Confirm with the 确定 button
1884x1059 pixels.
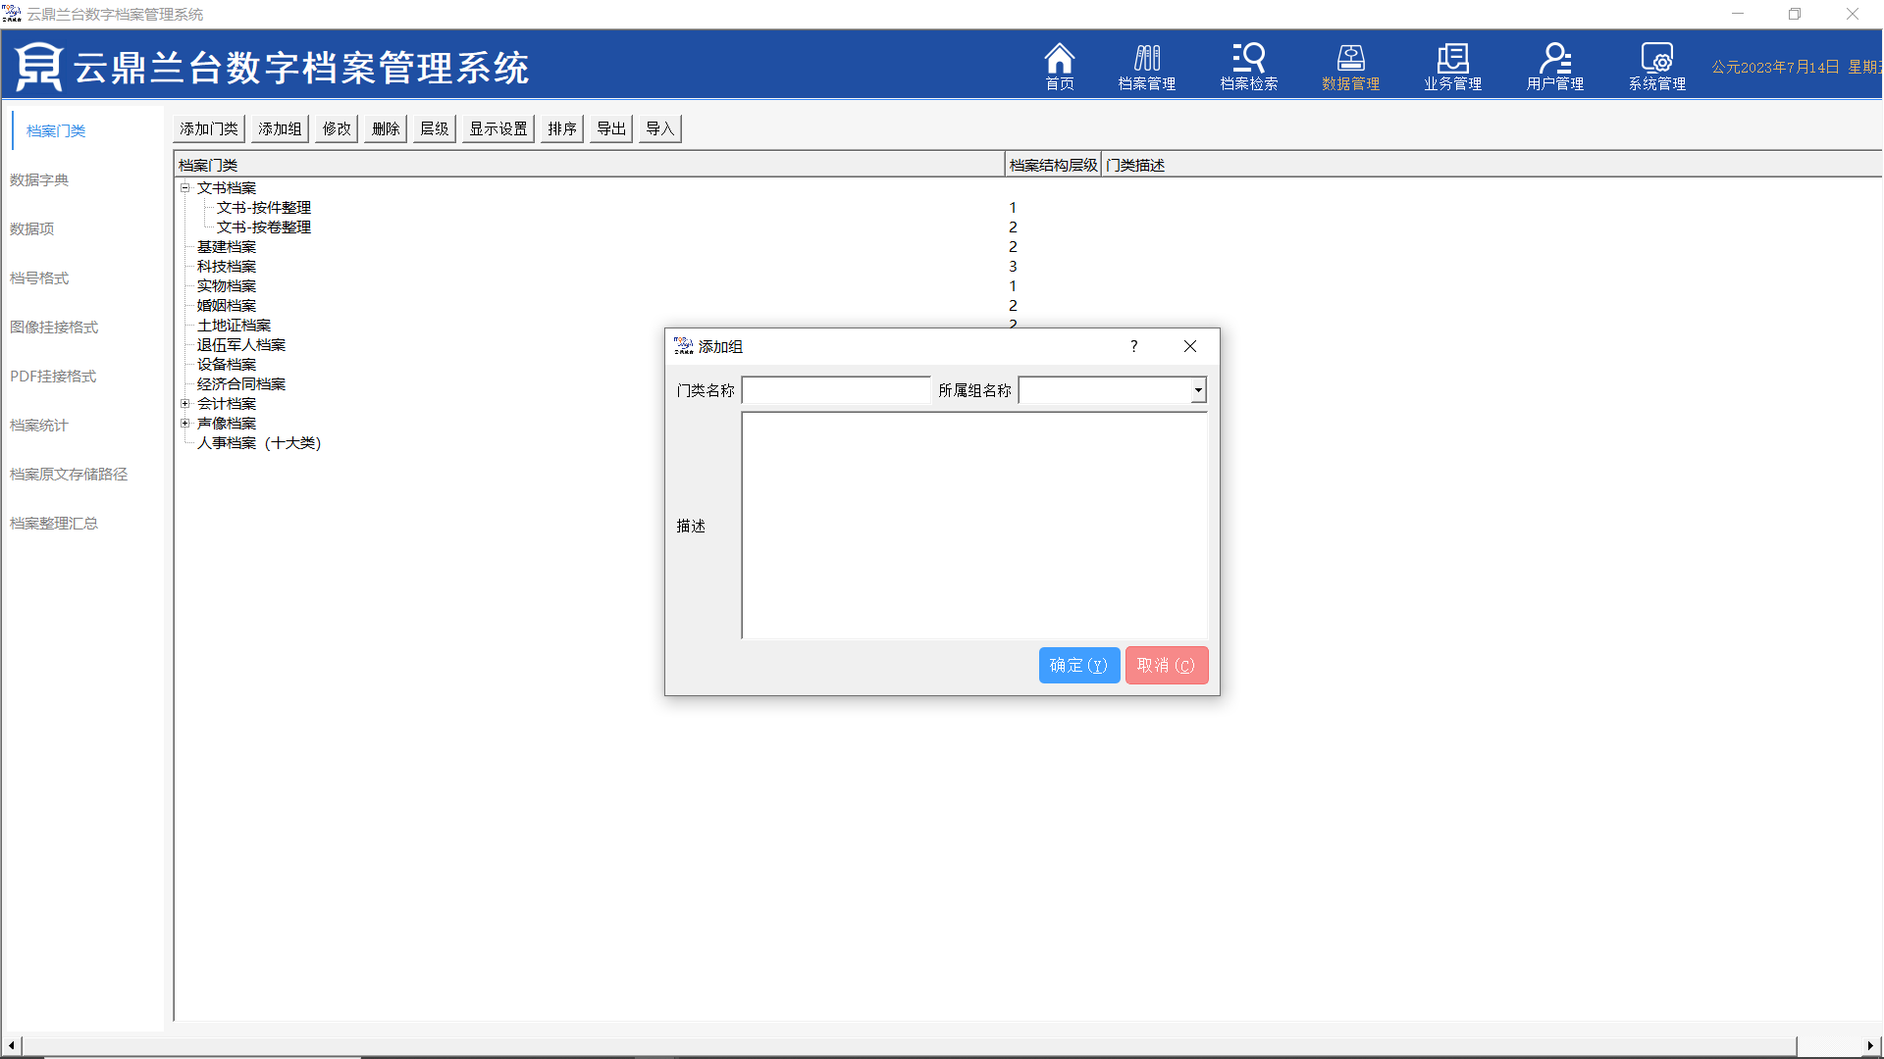pyautogui.click(x=1078, y=665)
